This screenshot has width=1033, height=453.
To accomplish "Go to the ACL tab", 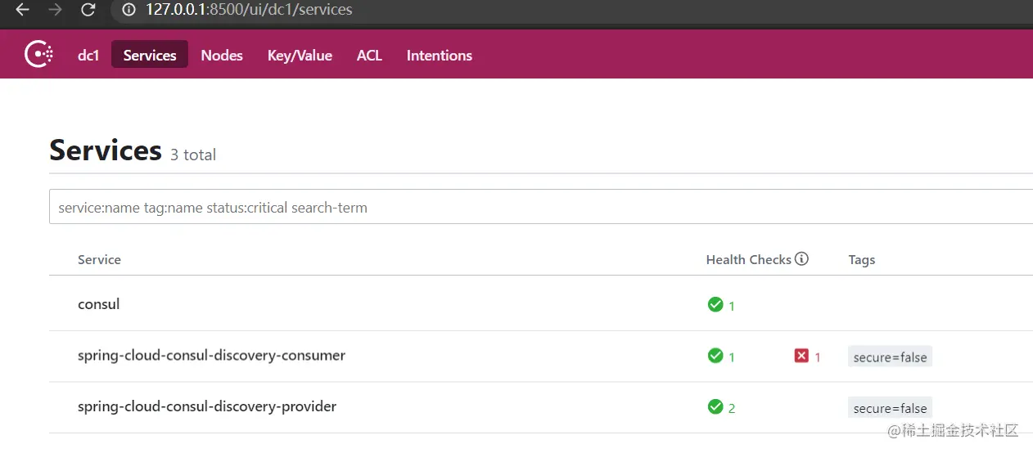I will tap(369, 55).
